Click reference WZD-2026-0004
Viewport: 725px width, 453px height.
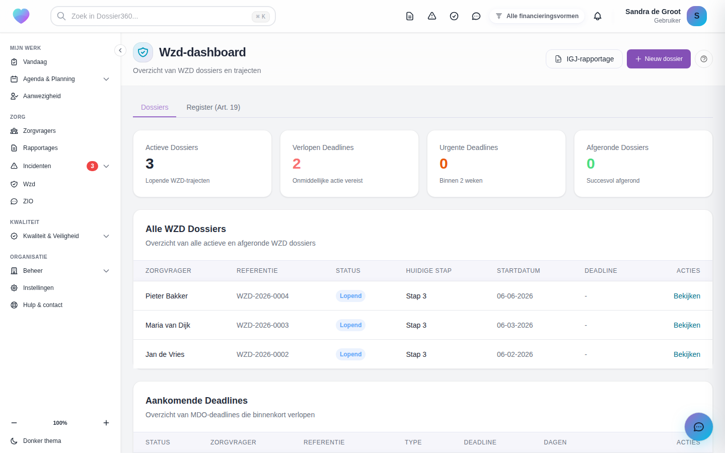[x=263, y=296]
